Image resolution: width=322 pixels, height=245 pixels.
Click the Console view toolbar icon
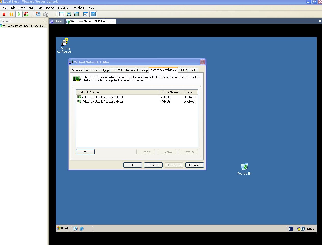93,14
